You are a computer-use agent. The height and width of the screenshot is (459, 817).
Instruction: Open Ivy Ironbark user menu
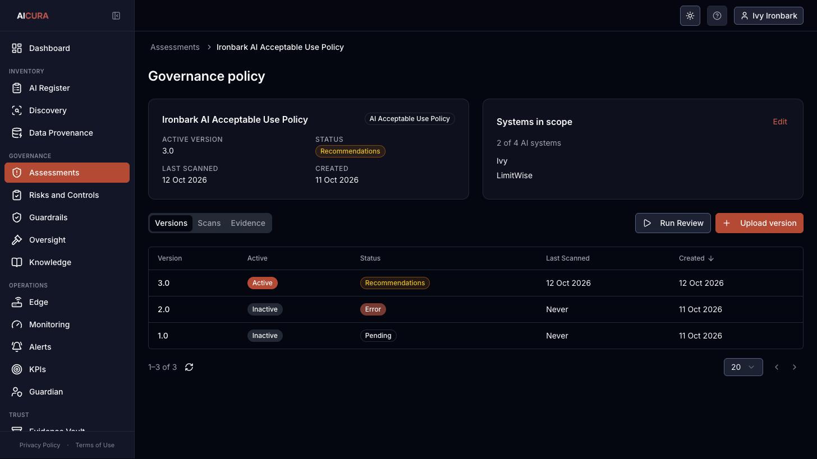(x=769, y=16)
